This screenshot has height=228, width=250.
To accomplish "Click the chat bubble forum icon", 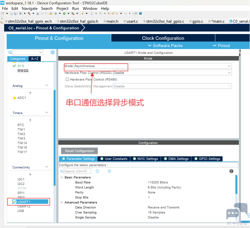I will coord(236,211).
